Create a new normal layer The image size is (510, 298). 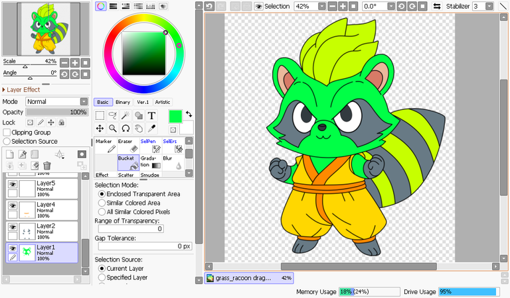coord(10,154)
